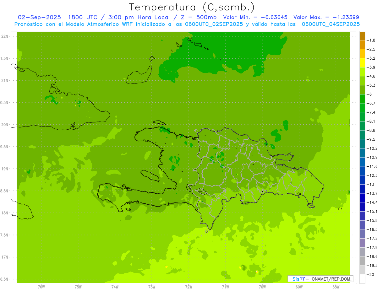Viewport: 377px width, 291px height.
Task: Click the 72W longitude axis label
Action: click(x=188, y=287)
